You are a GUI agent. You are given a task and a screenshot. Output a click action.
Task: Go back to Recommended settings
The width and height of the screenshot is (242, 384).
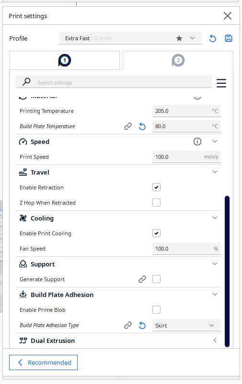44,362
